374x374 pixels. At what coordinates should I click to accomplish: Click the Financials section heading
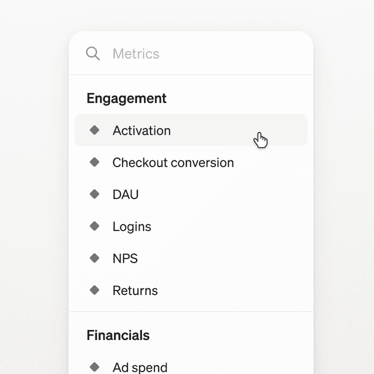[x=118, y=335]
